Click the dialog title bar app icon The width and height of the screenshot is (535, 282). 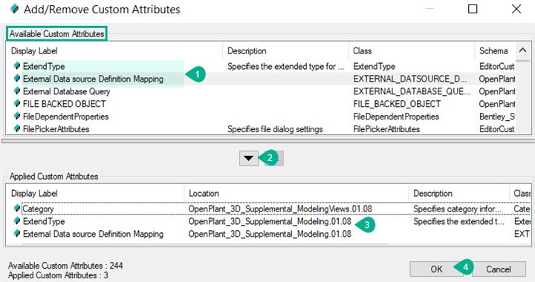(15, 9)
